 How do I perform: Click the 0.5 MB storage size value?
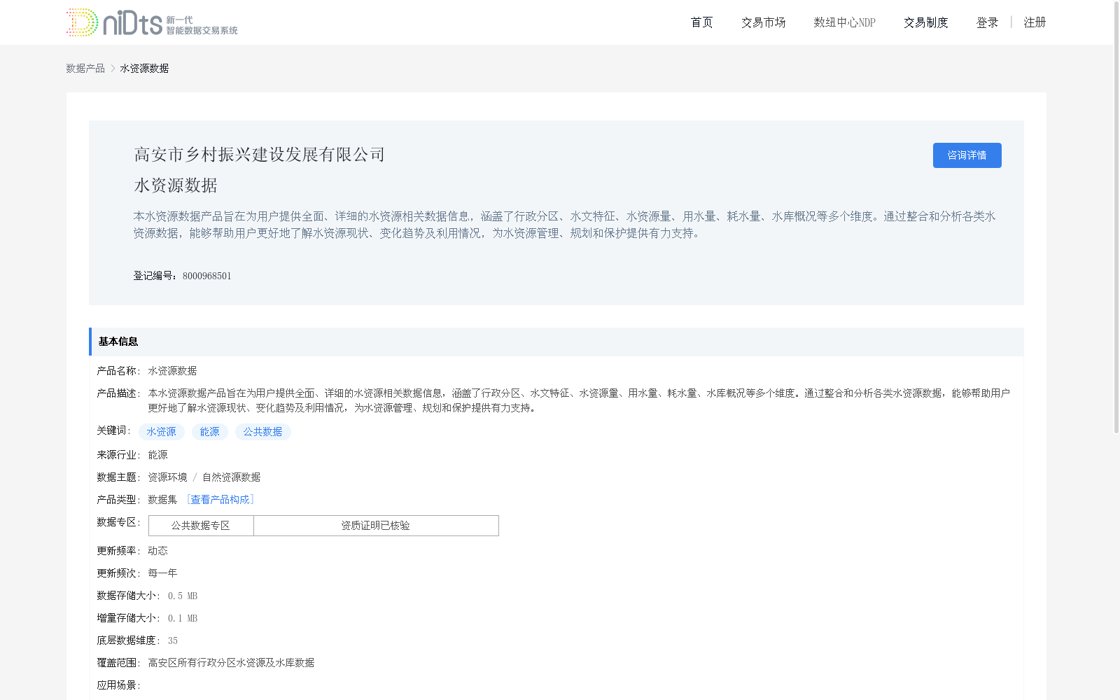183,596
